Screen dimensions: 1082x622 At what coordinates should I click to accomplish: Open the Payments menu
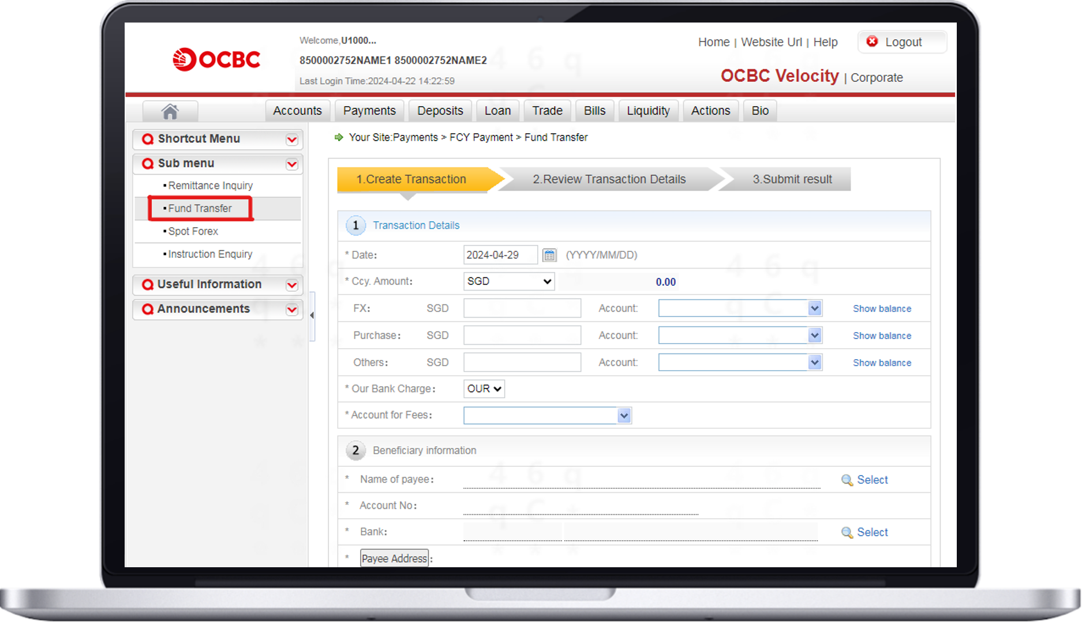click(x=369, y=111)
